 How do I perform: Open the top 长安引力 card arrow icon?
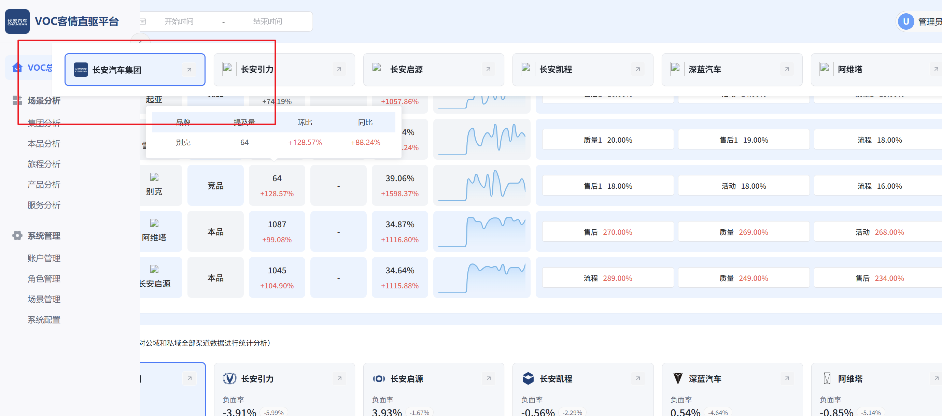click(339, 69)
